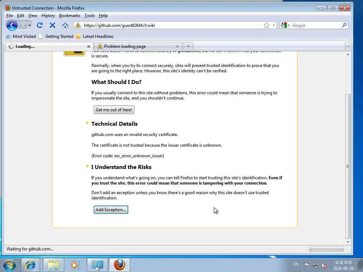363x272 pixels.
Task: Click the scrollbar up arrow
Action: pyautogui.click(x=348, y=55)
